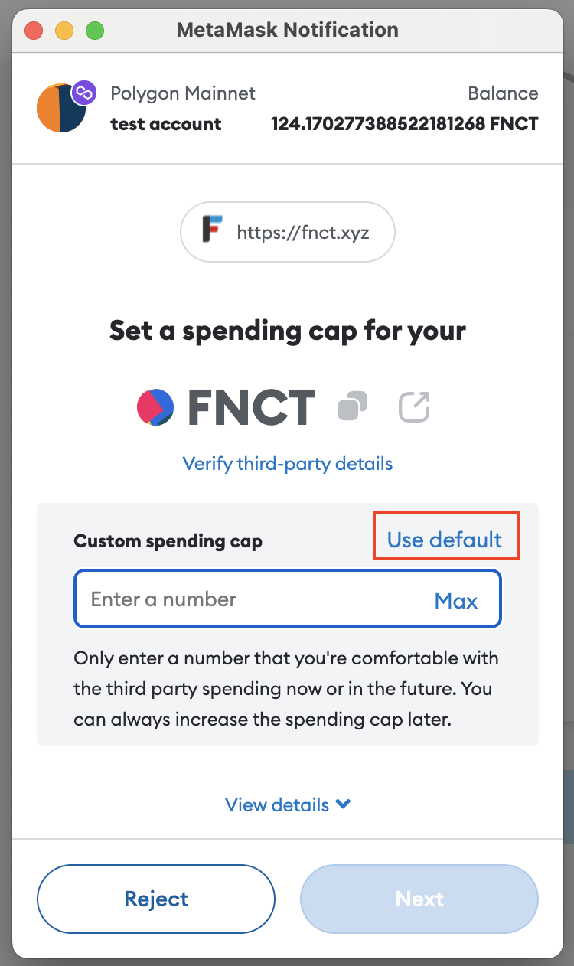Click the https://fnct.xyz origin pill
The image size is (574, 966).
click(x=288, y=232)
